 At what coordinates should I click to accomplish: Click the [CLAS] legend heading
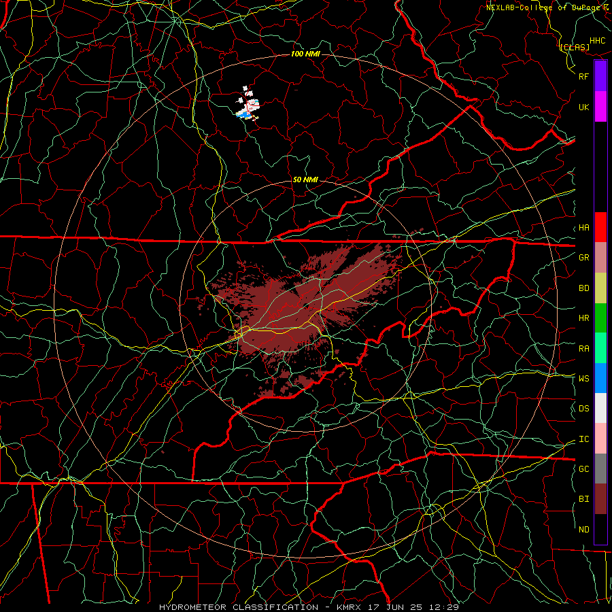click(575, 48)
